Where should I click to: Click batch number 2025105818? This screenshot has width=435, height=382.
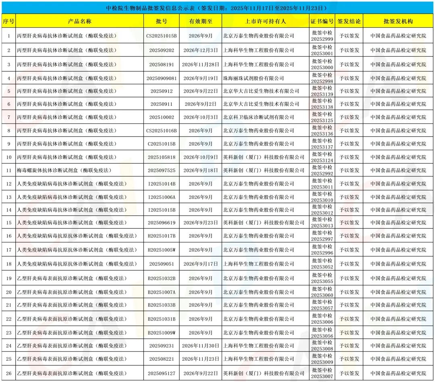click(x=162, y=157)
